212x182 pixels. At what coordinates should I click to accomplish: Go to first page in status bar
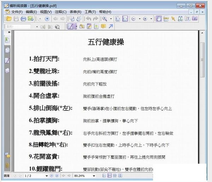(x=16, y=176)
